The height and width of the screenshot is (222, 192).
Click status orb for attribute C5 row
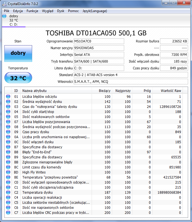coord(8,202)
